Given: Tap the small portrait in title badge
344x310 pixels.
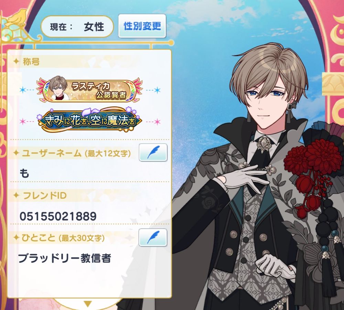Looking at the screenshot, I should [x=58, y=88].
